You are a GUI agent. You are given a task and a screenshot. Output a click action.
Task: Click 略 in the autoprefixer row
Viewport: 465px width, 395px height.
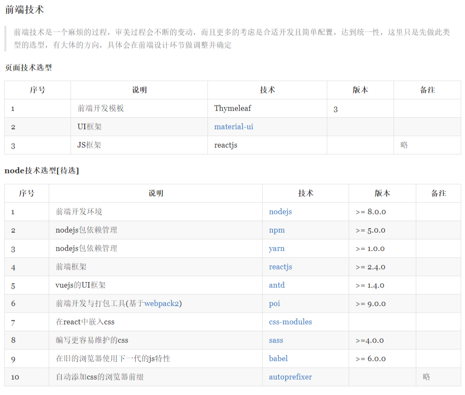click(x=426, y=377)
